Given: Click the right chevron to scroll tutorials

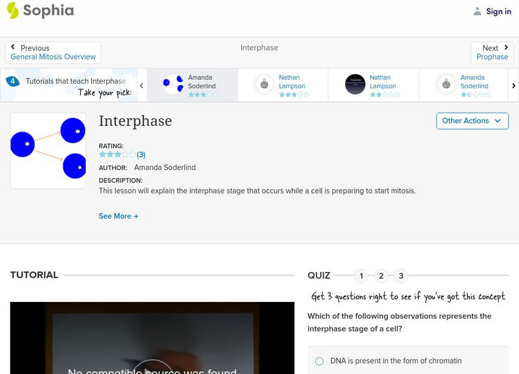Looking at the screenshot, I should coord(513,84).
